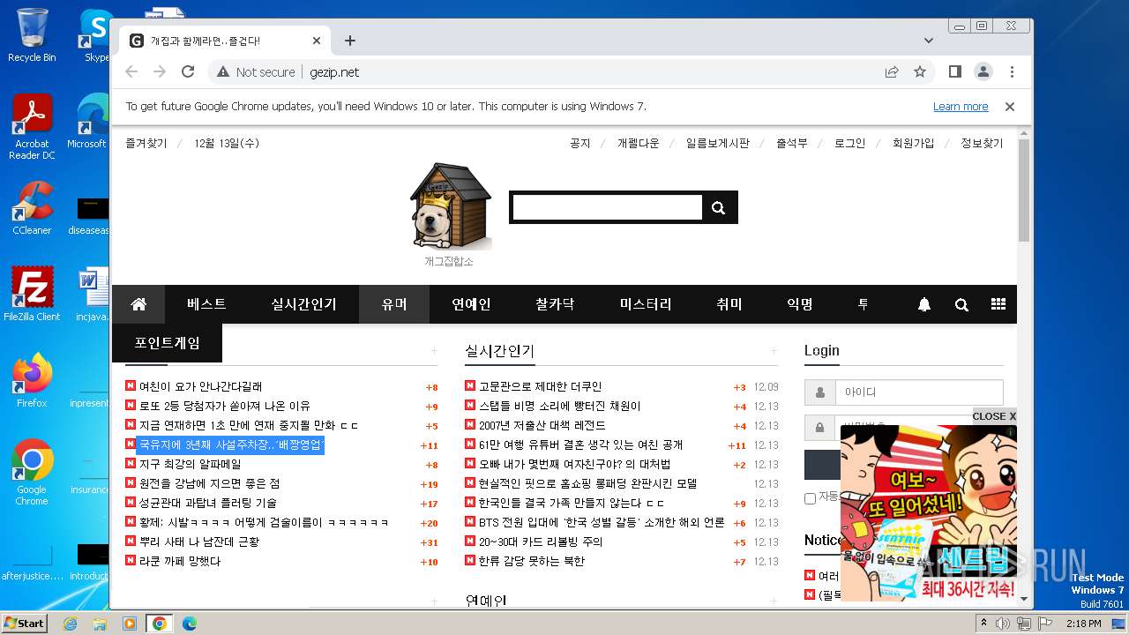Open FileZilla Client desktop shortcut
Image resolution: width=1129 pixels, height=635 pixels.
click(32, 295)
